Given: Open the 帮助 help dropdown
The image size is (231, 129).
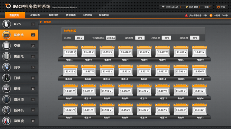Looking at the screenshot, I should point(207,7).
